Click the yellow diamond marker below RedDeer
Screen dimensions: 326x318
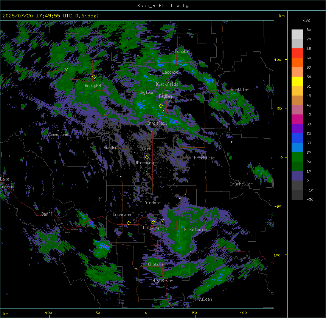(161, 106)
